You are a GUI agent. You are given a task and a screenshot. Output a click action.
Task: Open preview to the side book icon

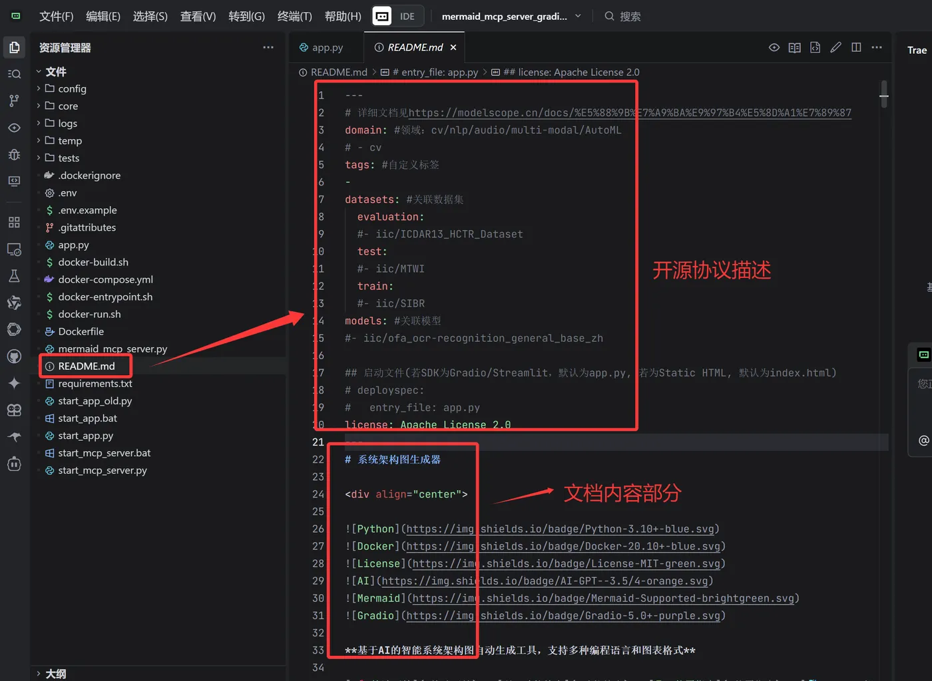pyautogui.click(x=794, y=47)
